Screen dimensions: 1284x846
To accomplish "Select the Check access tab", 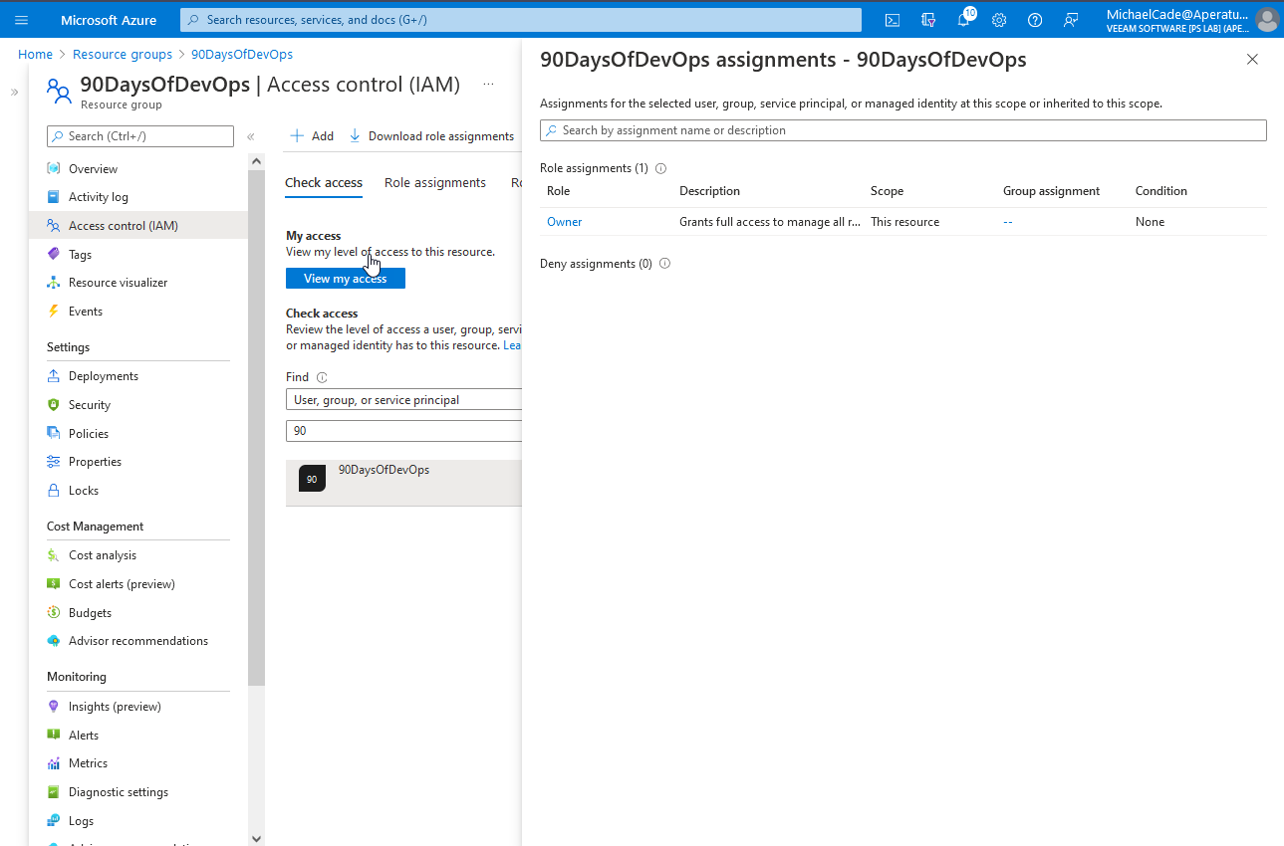I will pos(324,183).
